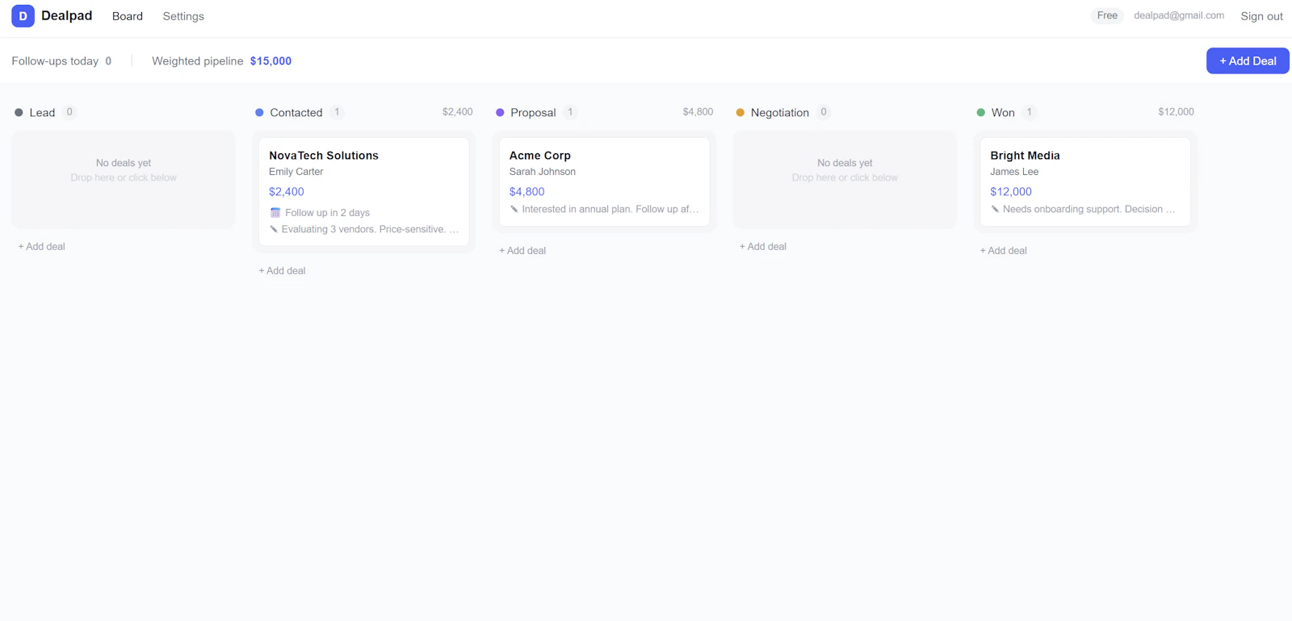Click the Lead column count badge
Viewport: 1292px width, 621px height.
click(x=69, y=112)
